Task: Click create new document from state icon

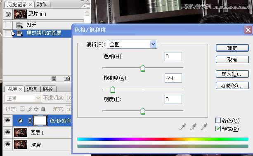Action: point(54,78)
